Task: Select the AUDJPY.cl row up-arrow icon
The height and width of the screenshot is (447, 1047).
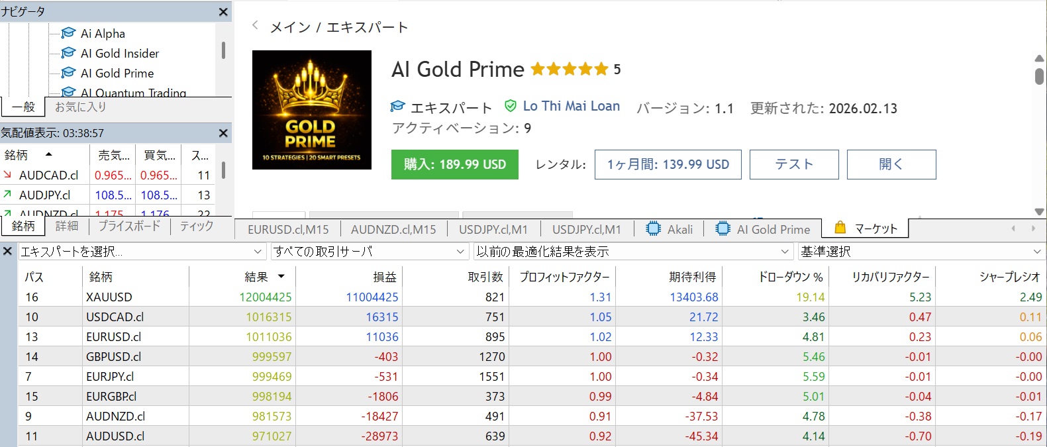Action: click(x=8, y=195)
